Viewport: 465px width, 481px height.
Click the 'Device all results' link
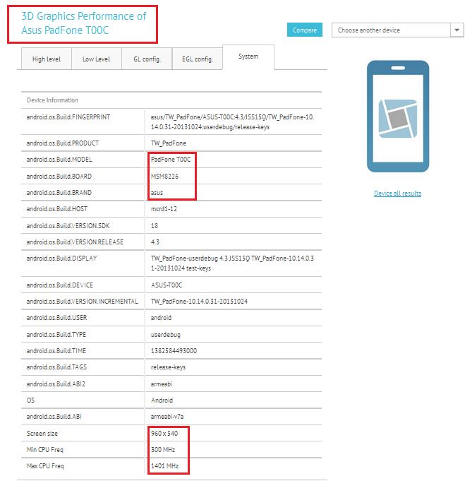[x=397, y=194]
